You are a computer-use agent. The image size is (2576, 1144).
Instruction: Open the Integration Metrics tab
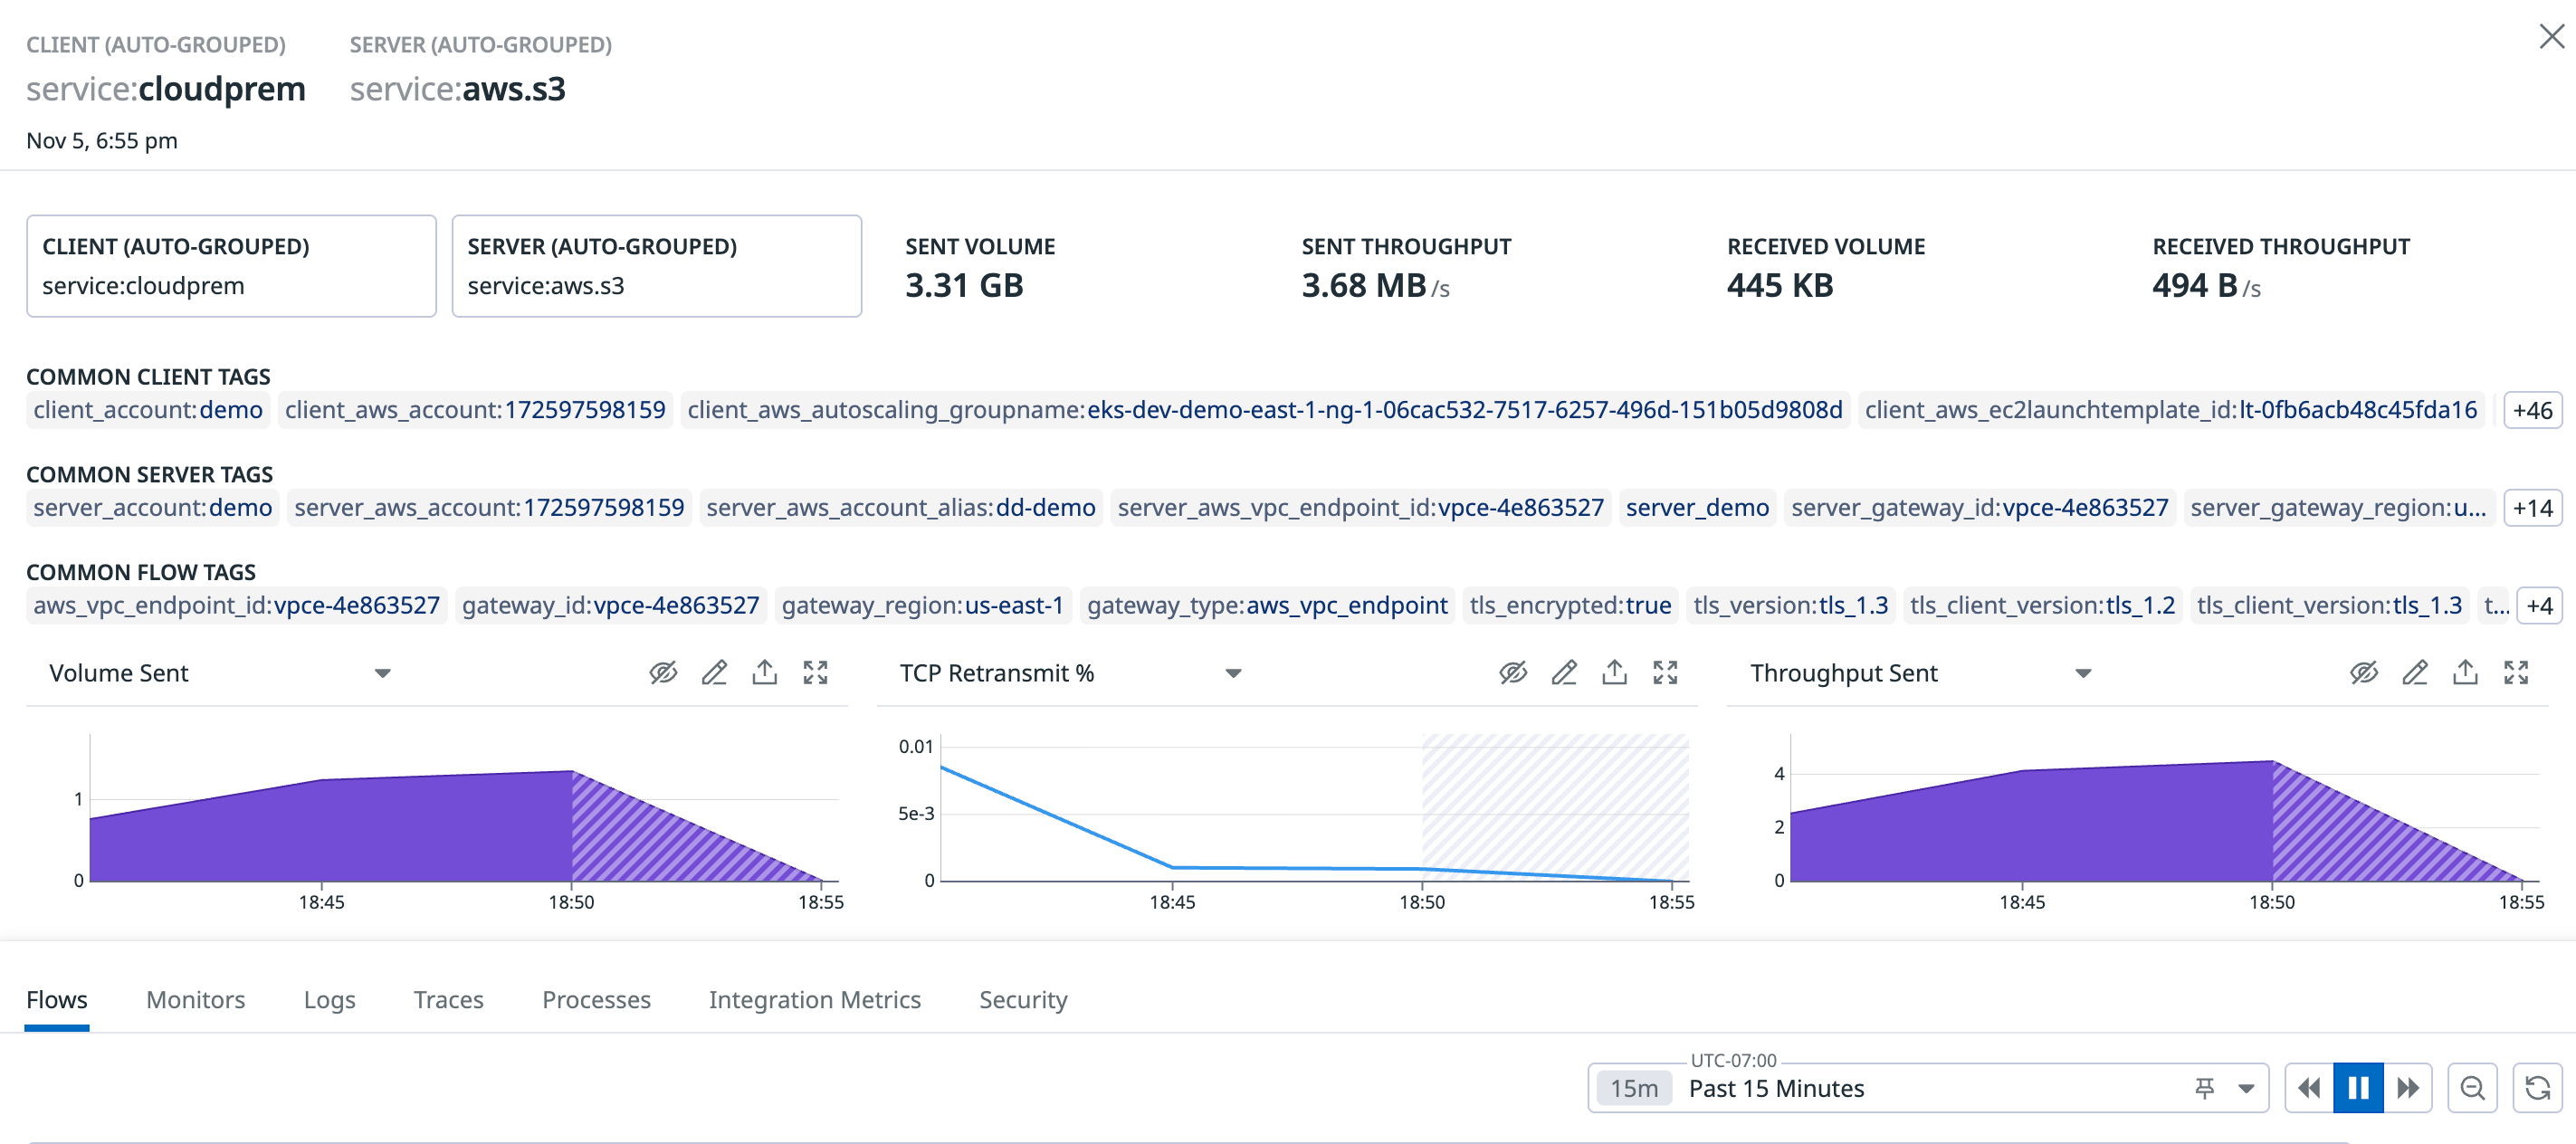click(814, 1000)
